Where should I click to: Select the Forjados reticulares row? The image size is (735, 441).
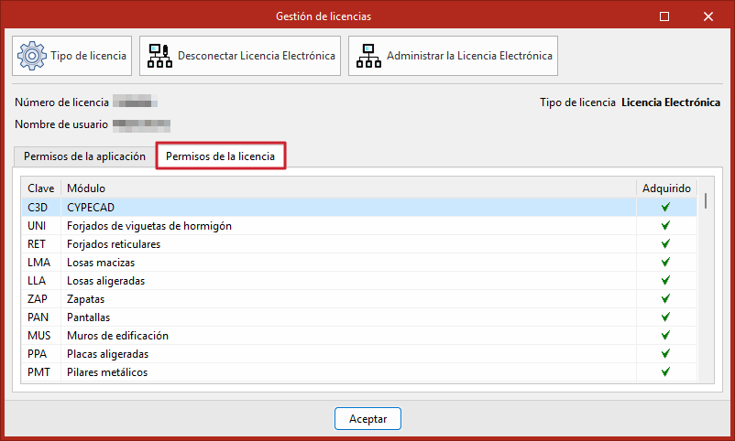[359, 244]
